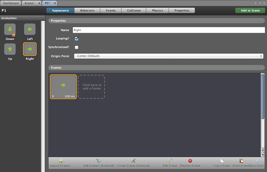
Task: Switch to the Dashboard tab
Action: pyautogui.click(x=11, y=3)
